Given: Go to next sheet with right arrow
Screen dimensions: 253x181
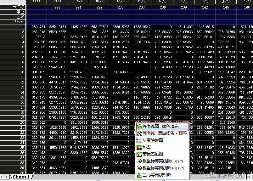Looking at the screenshot, I should [7, 177].
